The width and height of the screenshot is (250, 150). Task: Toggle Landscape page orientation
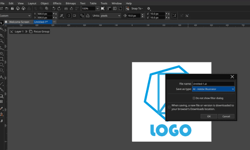pyautogui.click(x=74, y=15)
